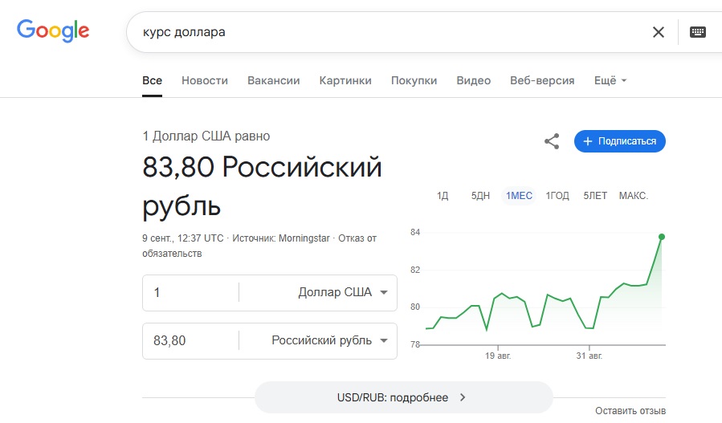722x423 pixels.
Task: Open the Ещё menu
Action: [x=610, y=80]
